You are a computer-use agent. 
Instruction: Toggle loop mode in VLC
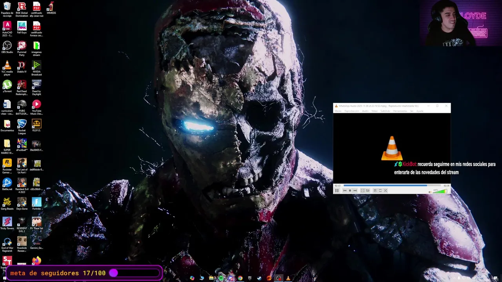tap(380, 191)
